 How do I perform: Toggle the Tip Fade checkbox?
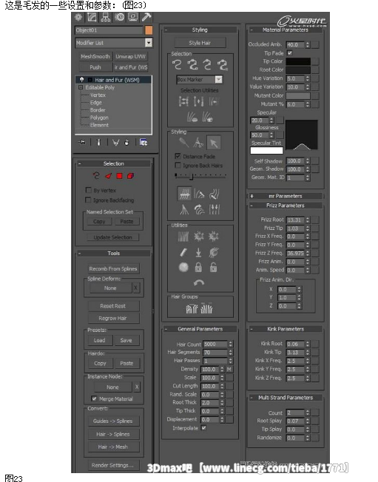(290, 53)
